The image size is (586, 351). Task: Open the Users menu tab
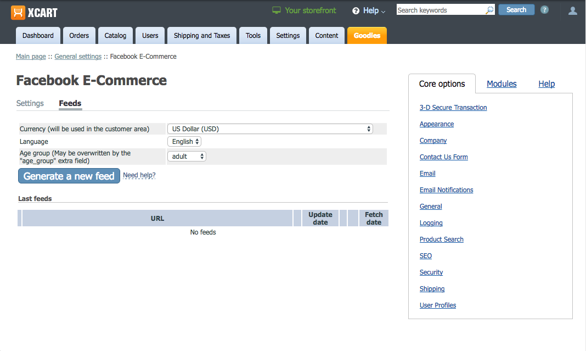coord(150,36)
